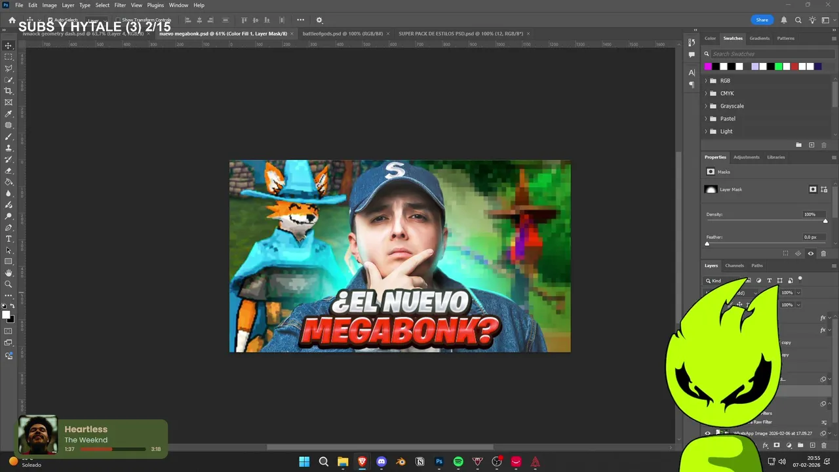Toggle Auto-Select checkbox
The height and width of the screenshot is (472, 839).
pyautogui.click(x=50, y=20)
